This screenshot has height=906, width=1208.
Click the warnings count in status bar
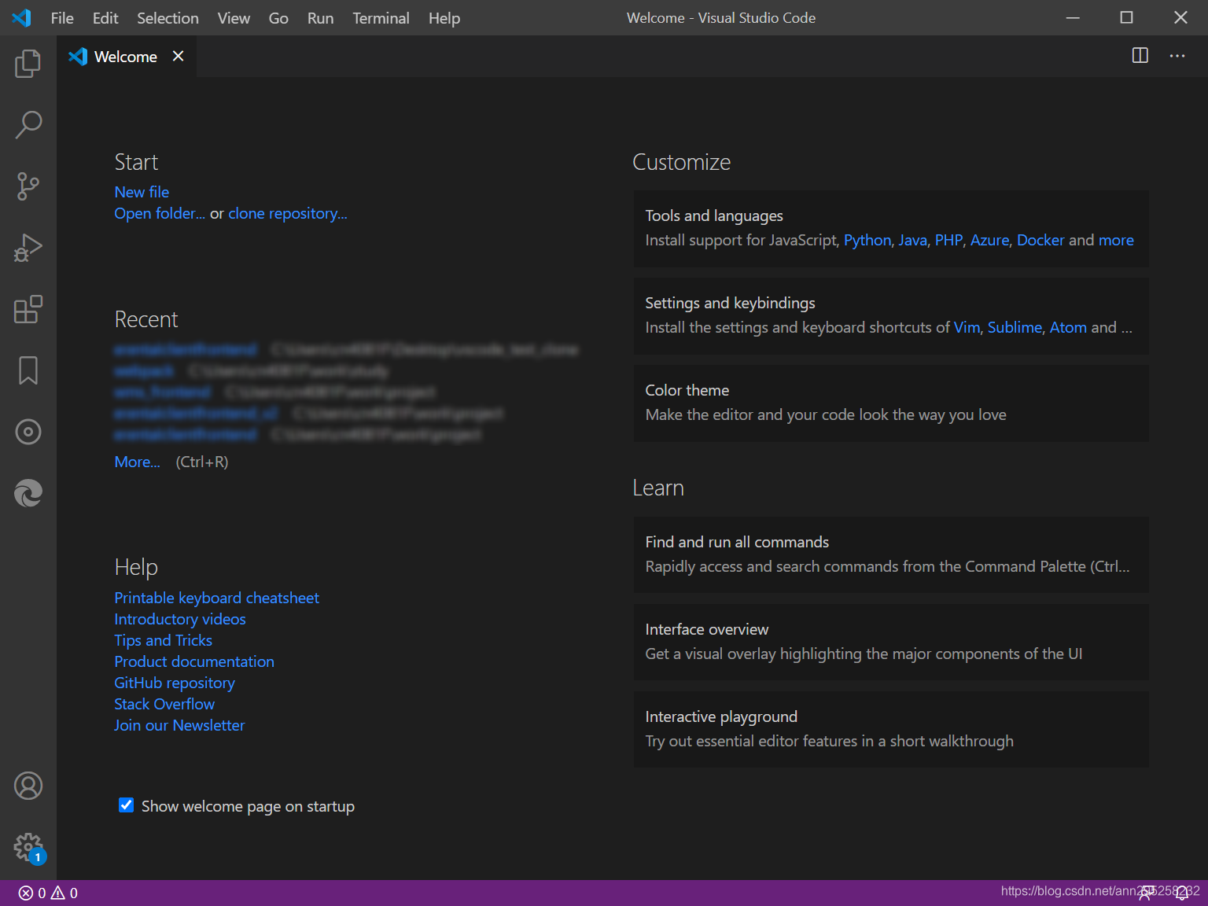[x=64, y=893]
